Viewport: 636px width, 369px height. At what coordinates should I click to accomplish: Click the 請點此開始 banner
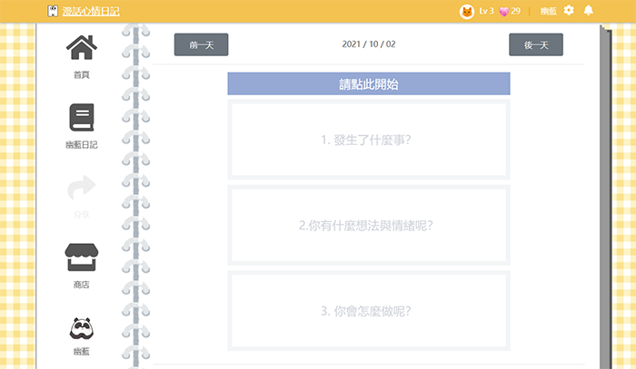(368, 84)
